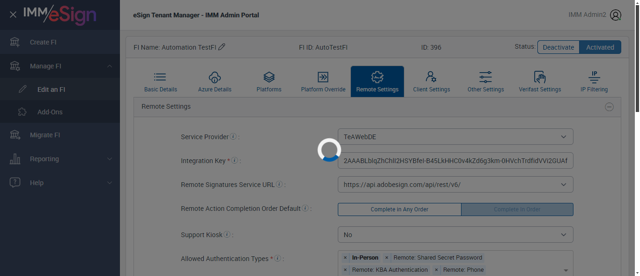Open the Allowed Authentication Types dropdown arrow
The height and width of the screenshot is (276, 640).
pyautogui.click(x=566, y=271)
